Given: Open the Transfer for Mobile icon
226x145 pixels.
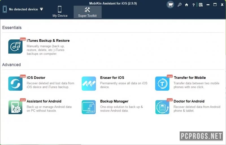Looking at the screenshot, I should pos(162,84).
